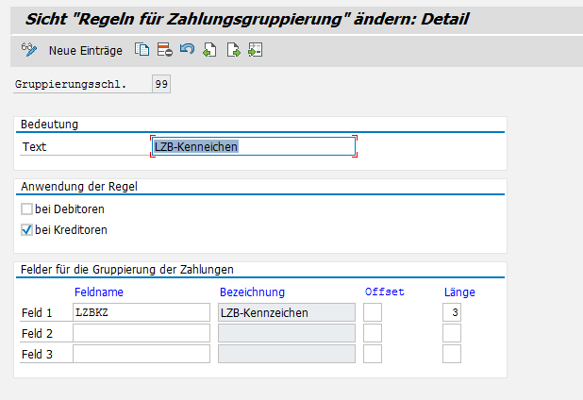Click the Text field containing LZB-Kenneichen
The width and height of the screenshot is (583, 400).
[253, 146]
